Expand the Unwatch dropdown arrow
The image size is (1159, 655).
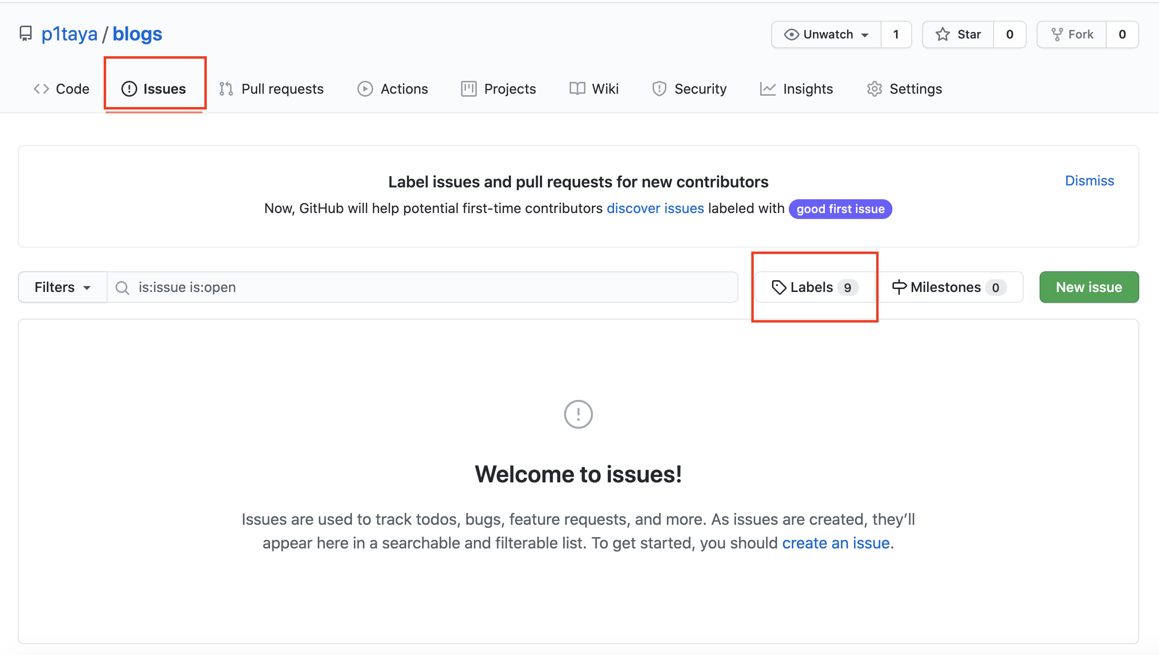pyautogui.click(x=865, y=35)
